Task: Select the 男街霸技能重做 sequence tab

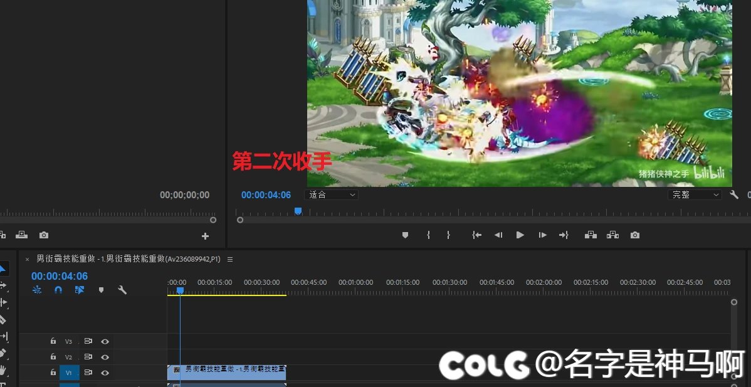Action: click(129, 259)
